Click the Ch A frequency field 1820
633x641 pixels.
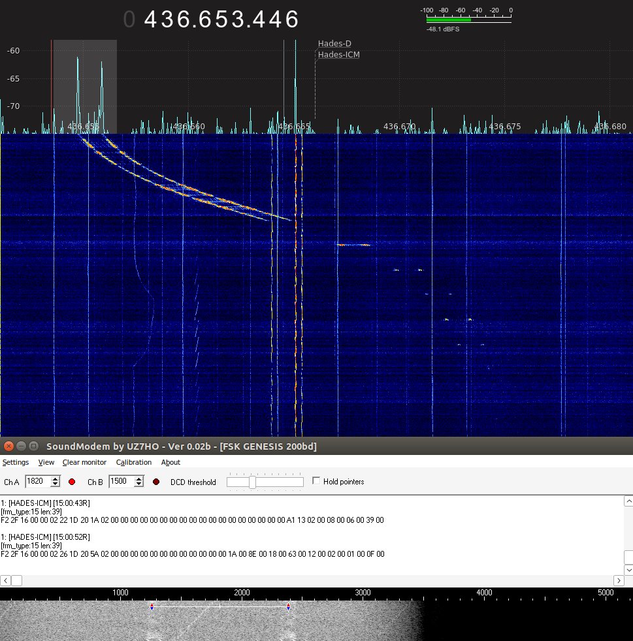[38, 481]
